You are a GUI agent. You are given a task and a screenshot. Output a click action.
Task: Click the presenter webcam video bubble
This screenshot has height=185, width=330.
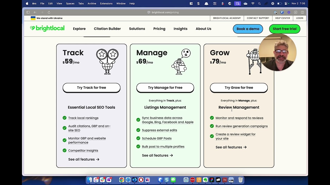pos(277,53)
